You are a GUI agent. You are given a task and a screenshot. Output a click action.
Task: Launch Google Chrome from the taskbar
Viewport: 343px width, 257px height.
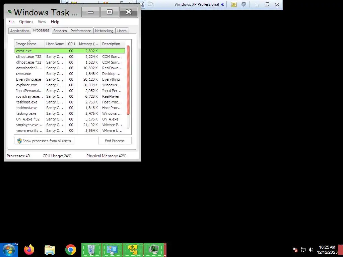[70, 250]
